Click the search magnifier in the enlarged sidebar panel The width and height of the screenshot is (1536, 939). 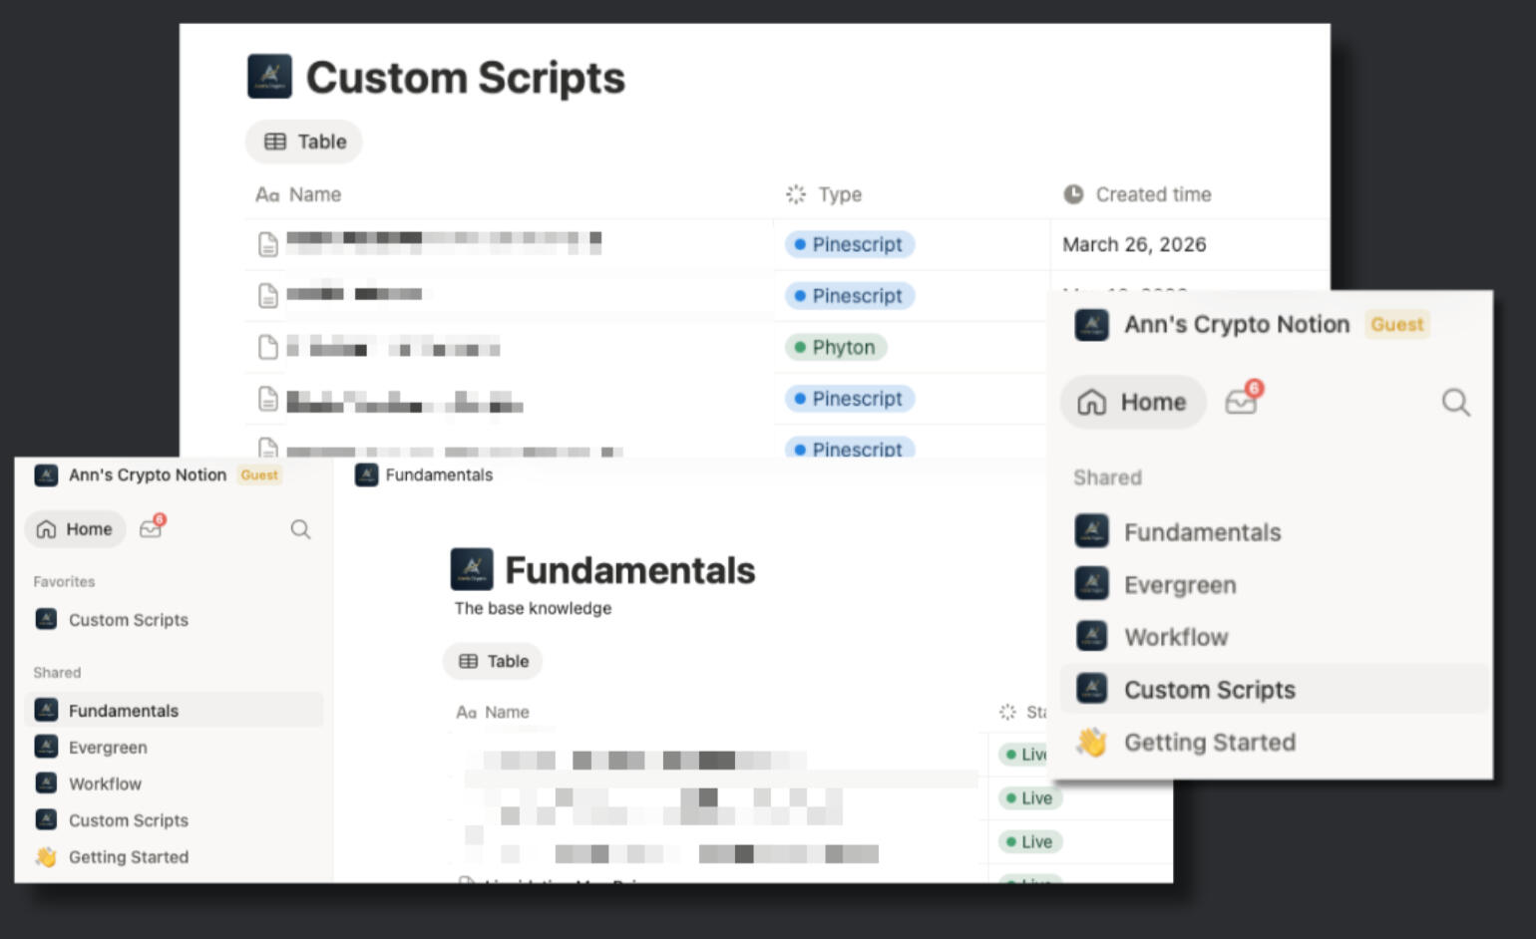[1455, 403]
